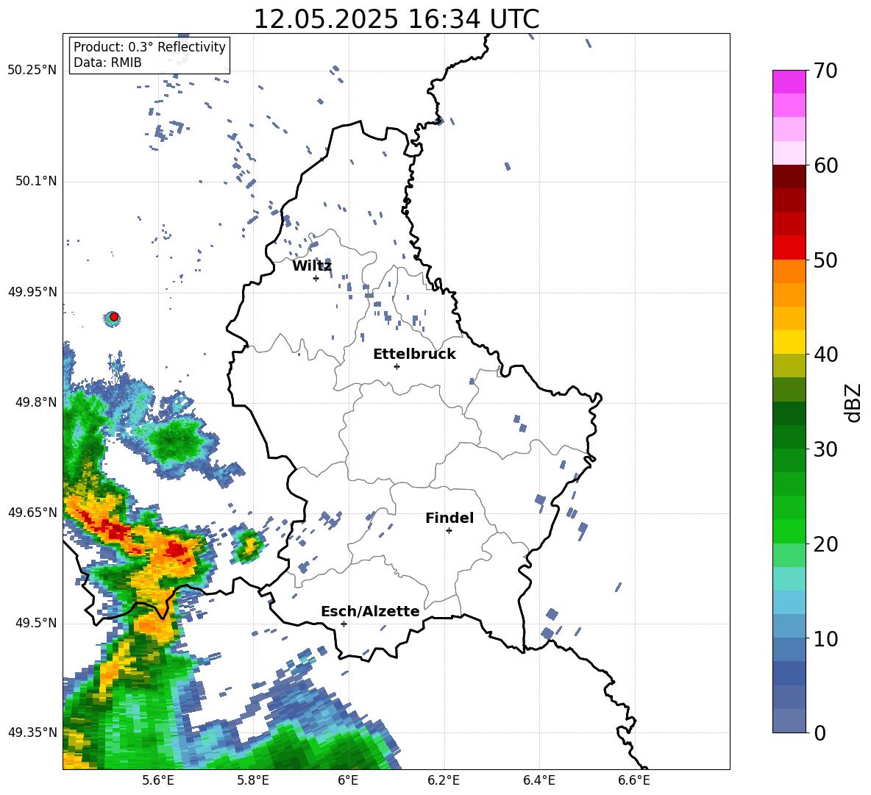Click the red storm core between 5.6°E and 5.7°E

[176, 549]
